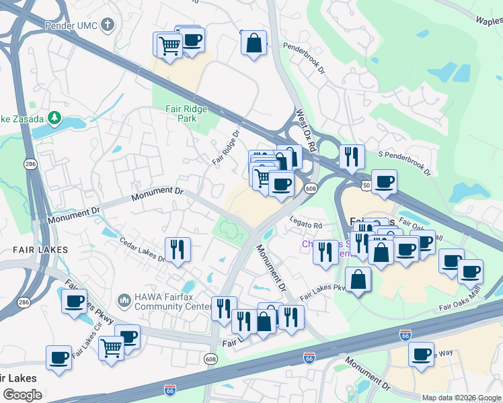Click the 'Map data ©2026 Google' attribution

[x=461, y=398]
